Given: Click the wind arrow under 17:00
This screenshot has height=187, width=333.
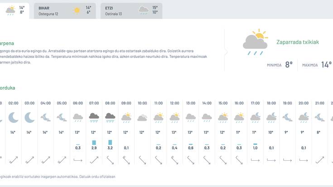Looking at the screenshot, I should point(255,160).
